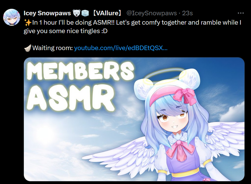Image resolution: width=251 pixels, height=184 pixels.
Task: Click the ice cube emoji beside the name
Action: coord(85,13)
